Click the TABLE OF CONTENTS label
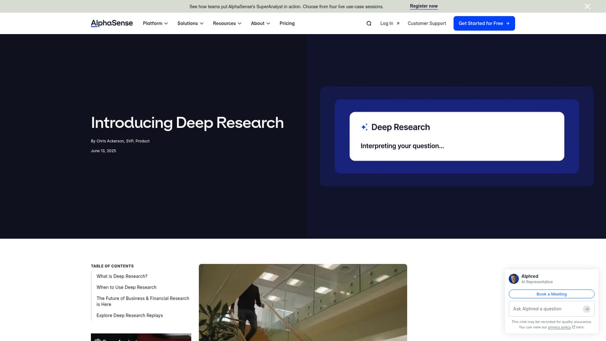Screen dimensions: 606x341 pos(112,266)
